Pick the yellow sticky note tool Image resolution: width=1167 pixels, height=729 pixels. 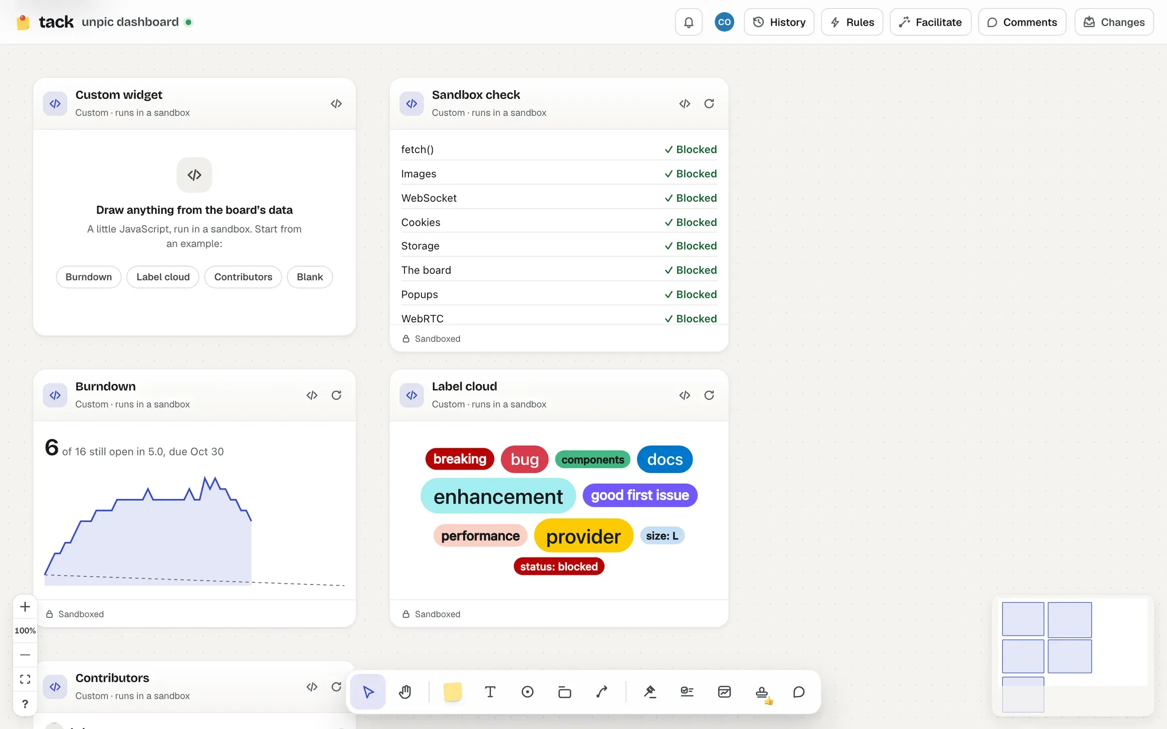(x=452, y=692)
